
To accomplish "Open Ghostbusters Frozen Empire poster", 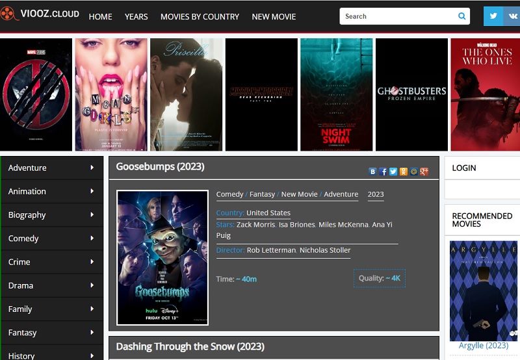I will [411, 94].
